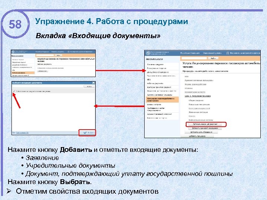
Task: Click Найти button in right screenshot
Action: (x=213, y=59)
